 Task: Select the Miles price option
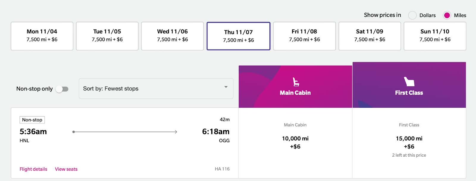coord(447,15)
